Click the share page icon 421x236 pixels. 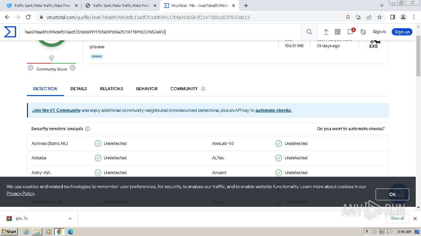(x=369, y=17)
